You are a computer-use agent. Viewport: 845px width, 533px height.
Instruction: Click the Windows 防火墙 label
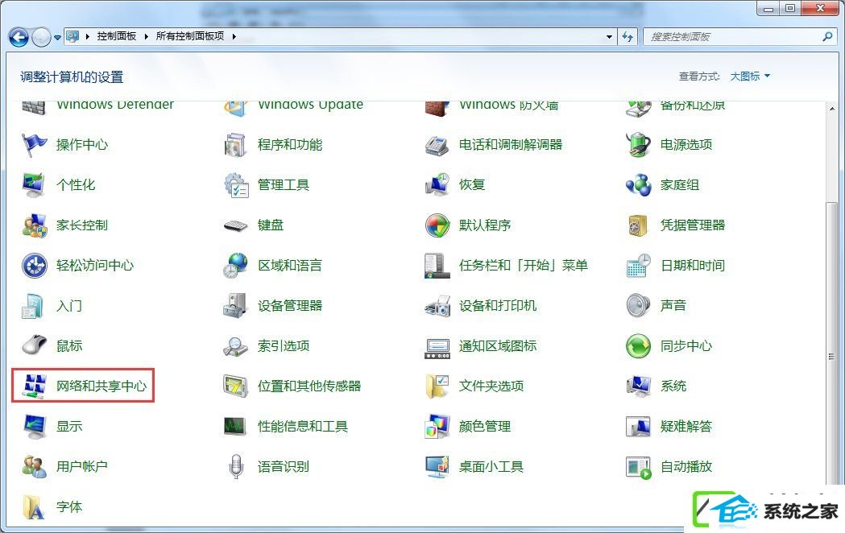click(509, 105)
